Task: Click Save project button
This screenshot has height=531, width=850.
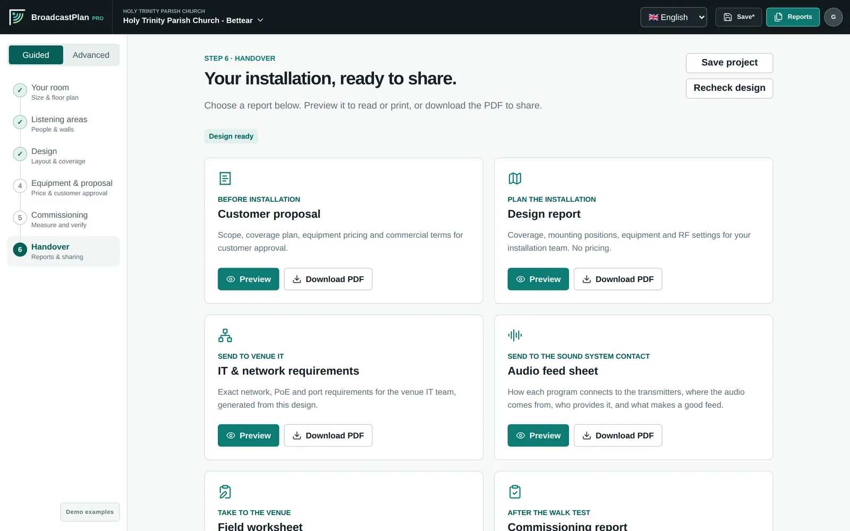Action: 729,63
